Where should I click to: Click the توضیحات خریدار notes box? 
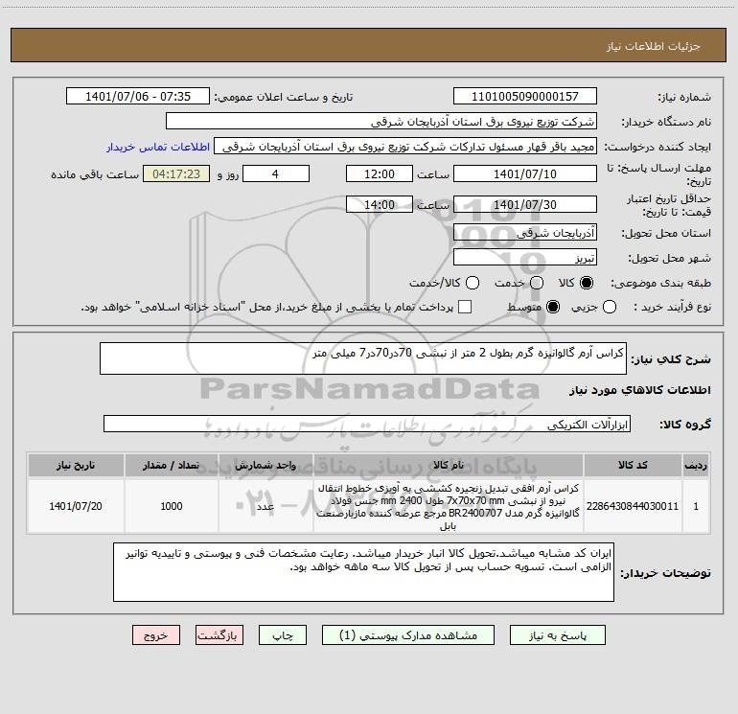pyautogui.click(x=363, y=572)
